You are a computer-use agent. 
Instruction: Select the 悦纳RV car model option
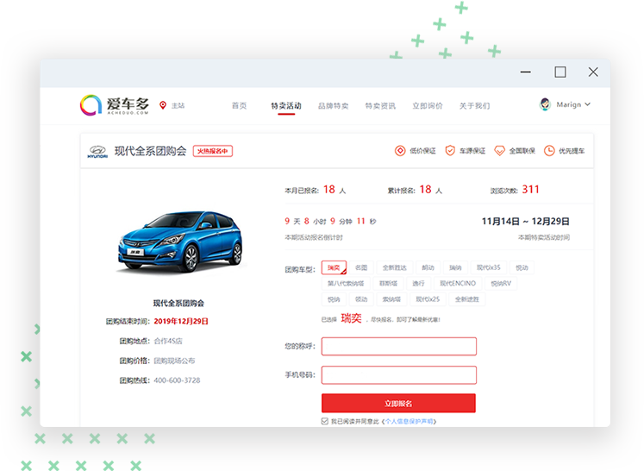[501, 283]
